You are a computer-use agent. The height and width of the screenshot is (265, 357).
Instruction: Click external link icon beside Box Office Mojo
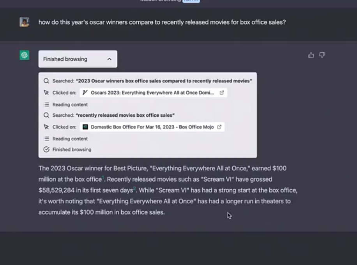(219, 127)
